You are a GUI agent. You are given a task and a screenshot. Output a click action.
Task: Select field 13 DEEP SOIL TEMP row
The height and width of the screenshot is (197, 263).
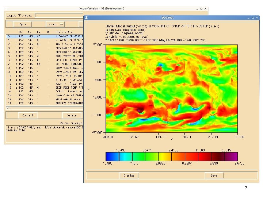coord(45,88)
